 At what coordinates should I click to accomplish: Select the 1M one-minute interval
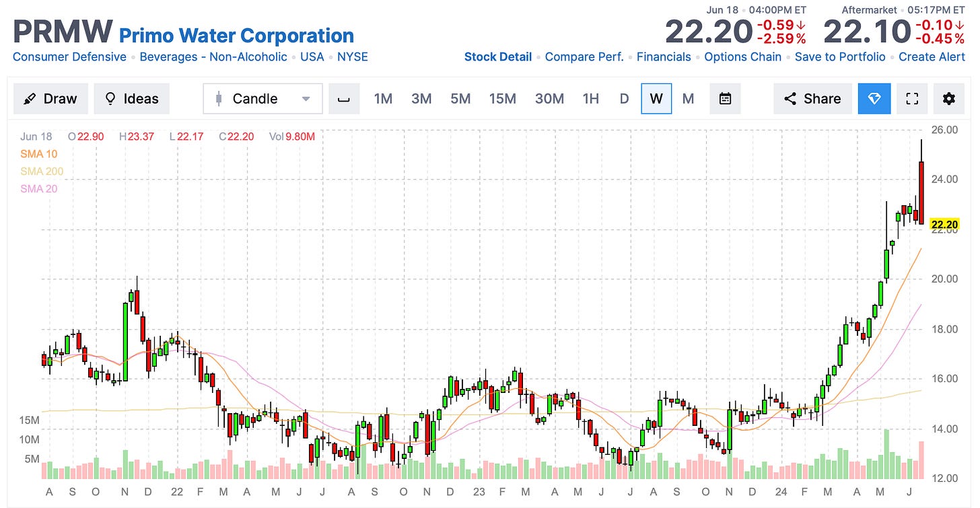tap(383, 99)
